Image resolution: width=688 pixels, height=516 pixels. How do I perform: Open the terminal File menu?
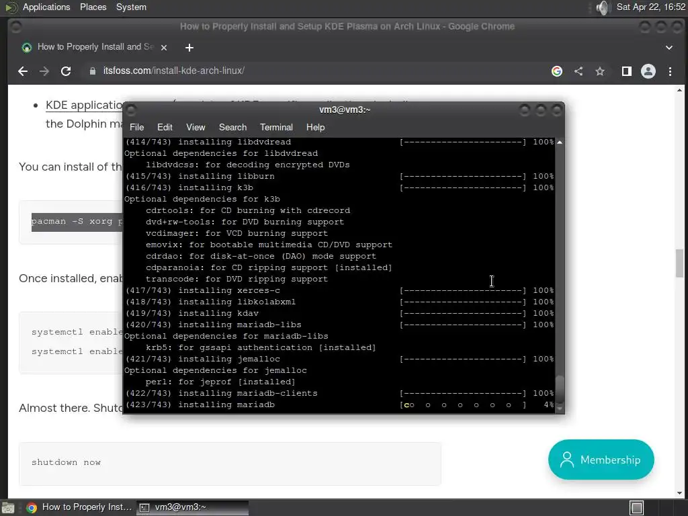[137, 127]
